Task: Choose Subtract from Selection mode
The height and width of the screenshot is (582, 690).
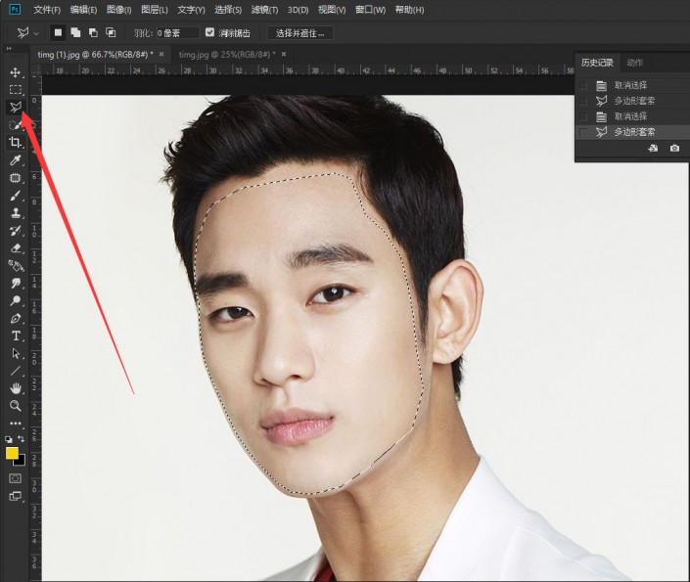Action: click(93, 32)
